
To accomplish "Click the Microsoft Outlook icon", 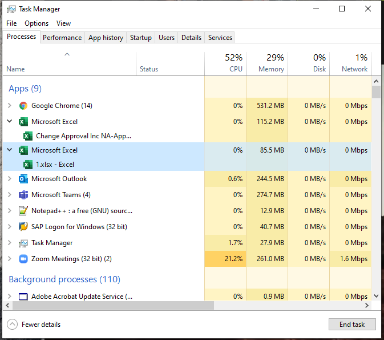I will click(23, 179).
